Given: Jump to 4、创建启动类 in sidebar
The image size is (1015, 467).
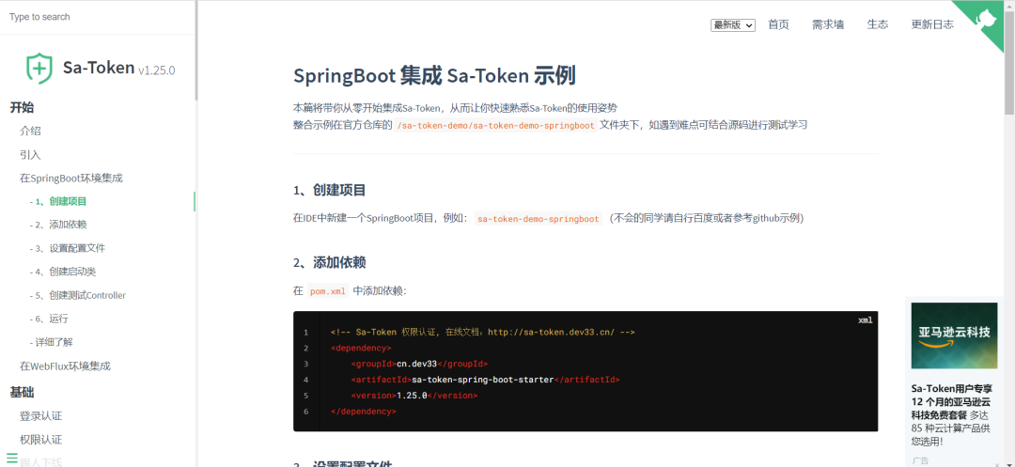Looking at the screenshot, I should pos(63,272).
